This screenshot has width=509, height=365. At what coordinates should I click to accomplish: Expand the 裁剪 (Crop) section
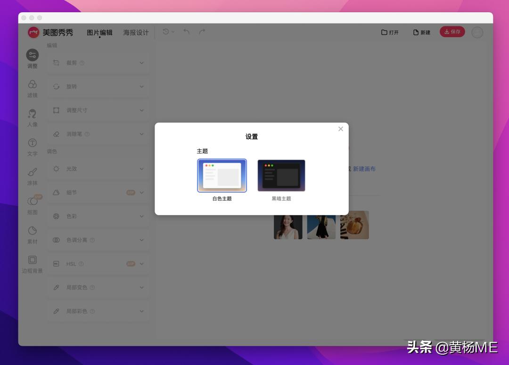(98, 63)
